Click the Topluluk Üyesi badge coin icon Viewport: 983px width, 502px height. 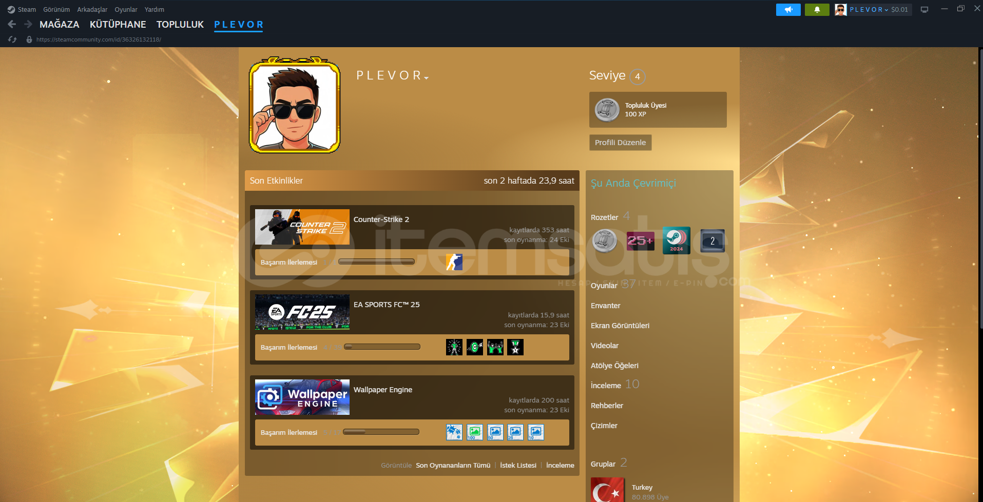tap(607, 110)
